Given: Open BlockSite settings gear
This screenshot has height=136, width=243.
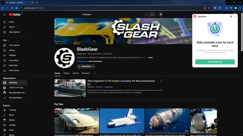Looking at the screenshot, I should point(231,16).
